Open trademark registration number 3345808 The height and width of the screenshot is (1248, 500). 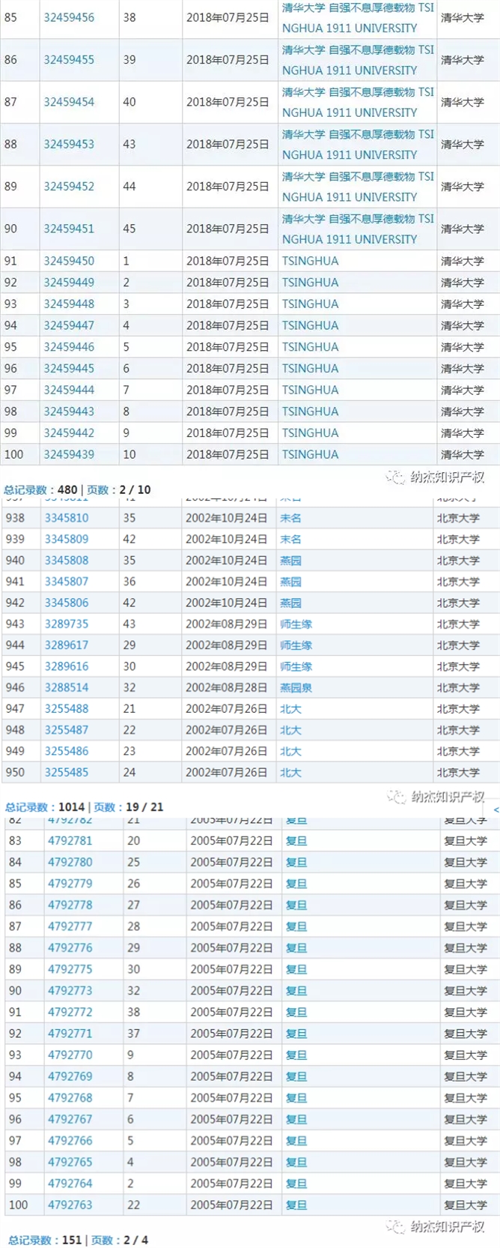67,561
